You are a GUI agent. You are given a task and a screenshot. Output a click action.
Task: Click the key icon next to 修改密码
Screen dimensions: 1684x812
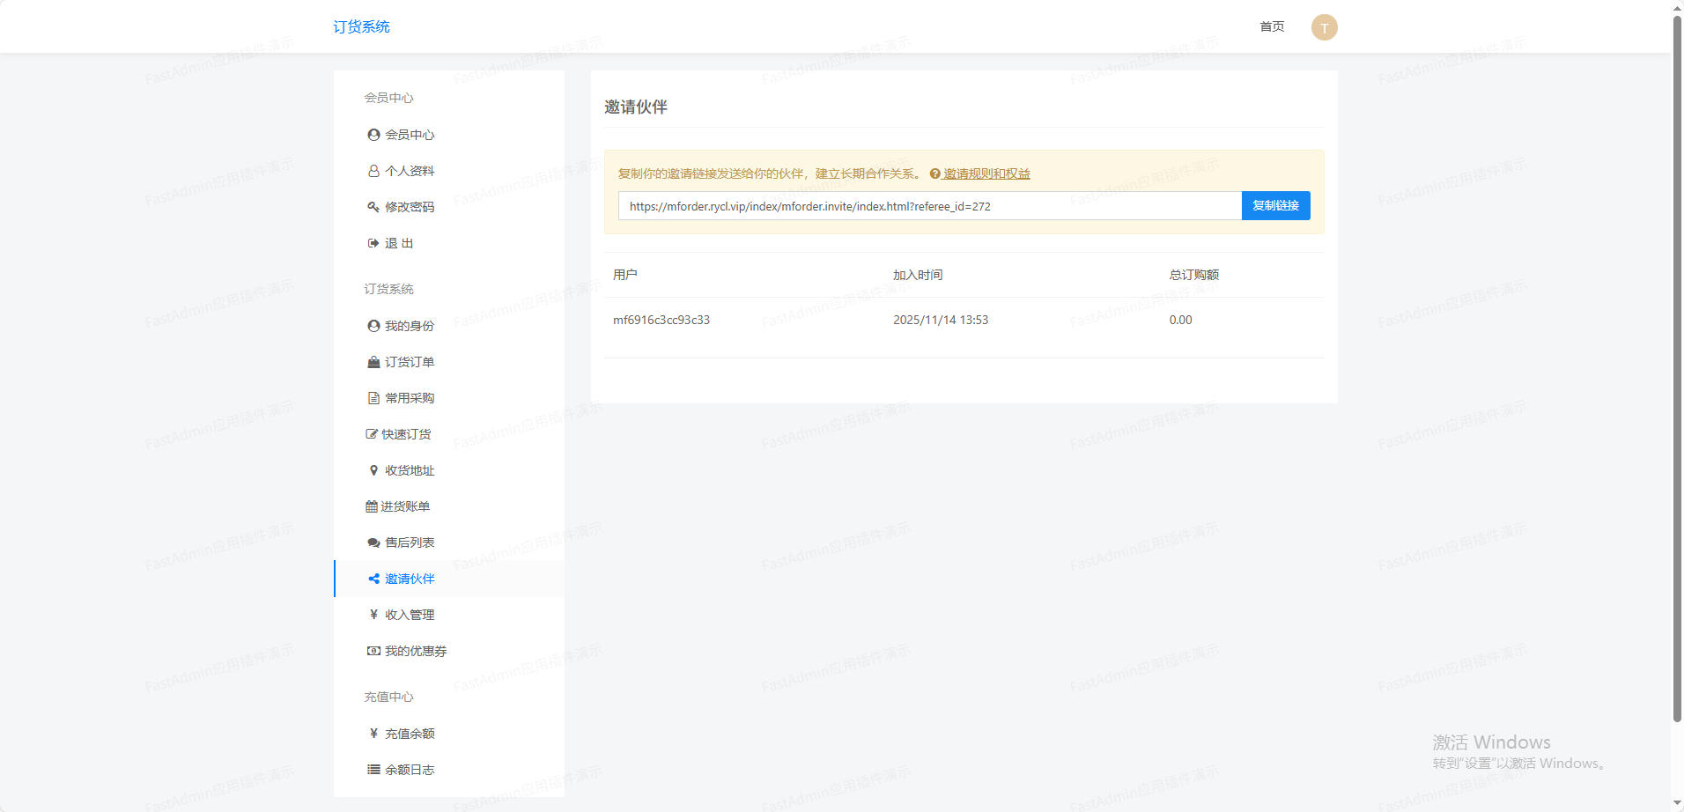pos(373,207)
